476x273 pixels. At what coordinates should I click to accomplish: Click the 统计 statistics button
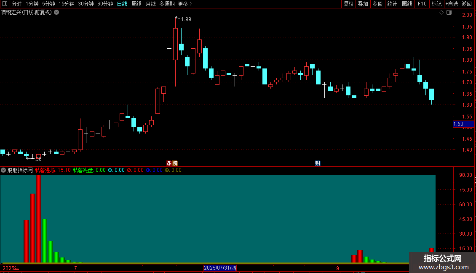tap(392, 4)
